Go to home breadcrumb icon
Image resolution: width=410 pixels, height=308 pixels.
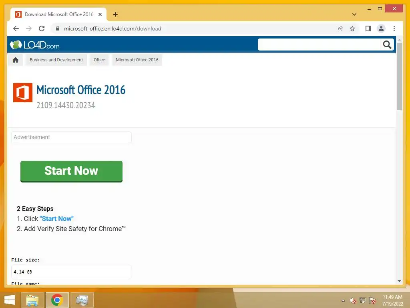(16, 60)
